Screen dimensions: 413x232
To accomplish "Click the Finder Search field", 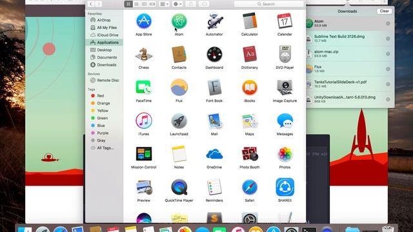I will pos(268,4).
